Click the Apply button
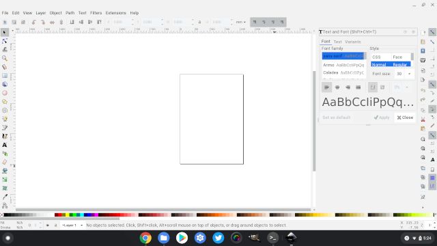 [x=382, y=118]
